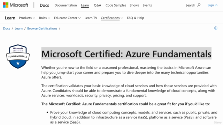
Task: Expand the Educator Center dropdown
Action: (x=67, y=18)
